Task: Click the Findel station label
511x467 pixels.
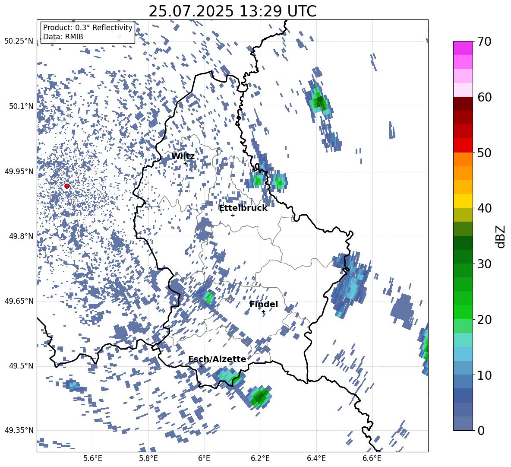Action: 264,304
